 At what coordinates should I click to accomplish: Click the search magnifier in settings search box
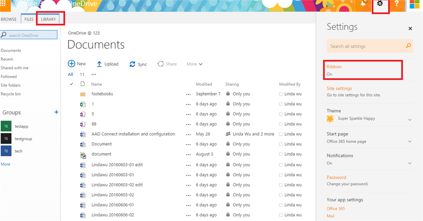click(x=409, y=46)
